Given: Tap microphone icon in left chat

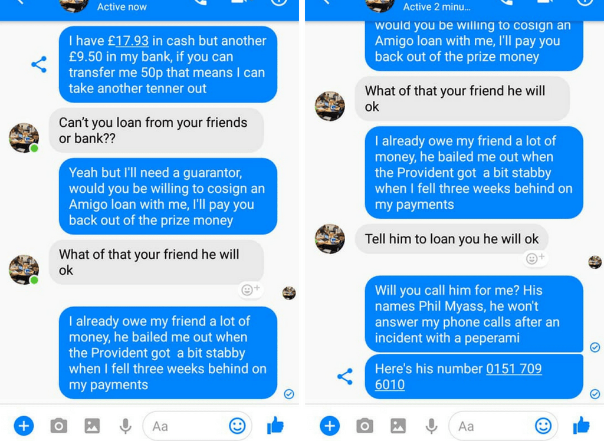Looking at the screenshot, I should point(126,426).
